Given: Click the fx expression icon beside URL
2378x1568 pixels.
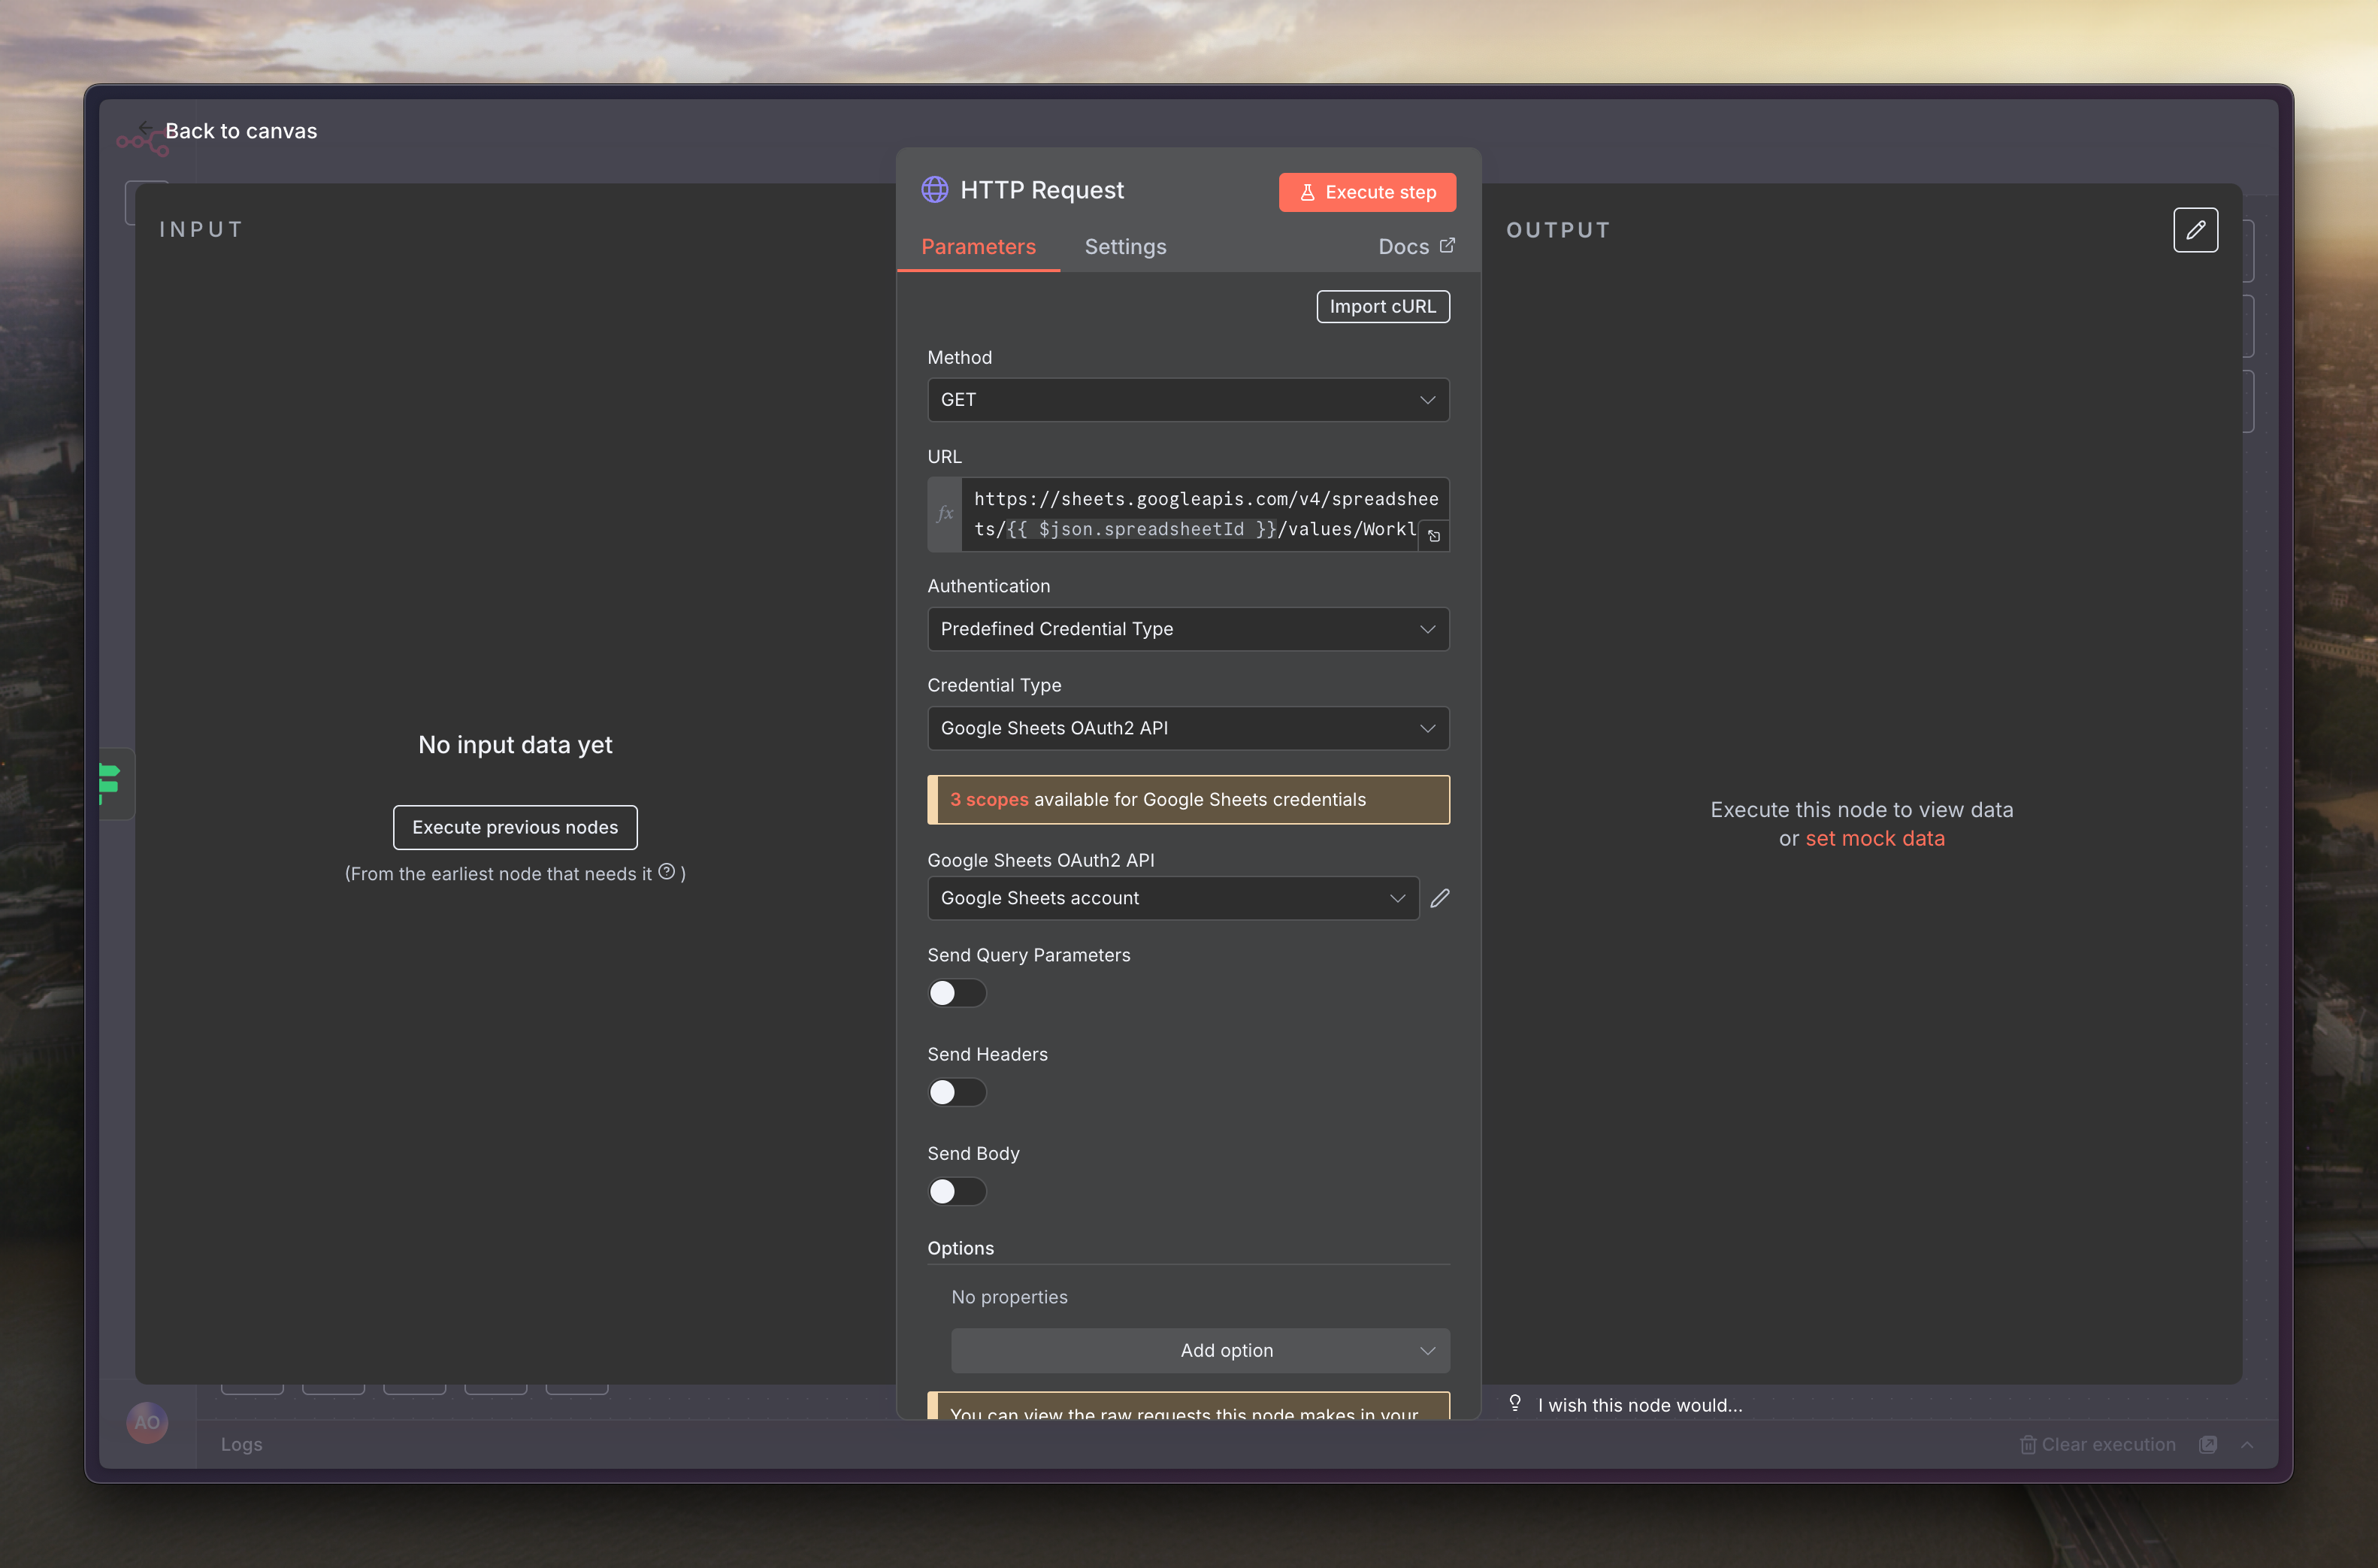Looking at the screenshot, I should 945,514.
